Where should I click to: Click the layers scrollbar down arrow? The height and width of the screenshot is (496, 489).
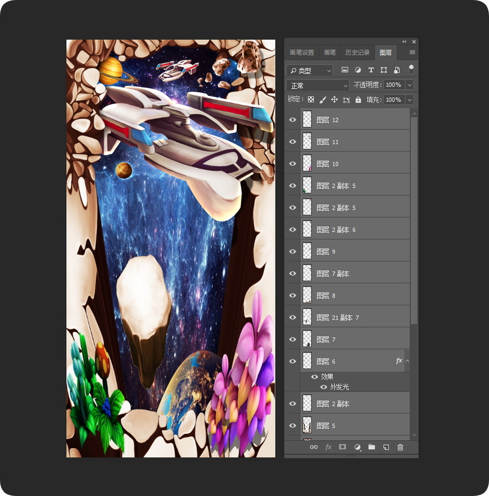coord(415,435)
